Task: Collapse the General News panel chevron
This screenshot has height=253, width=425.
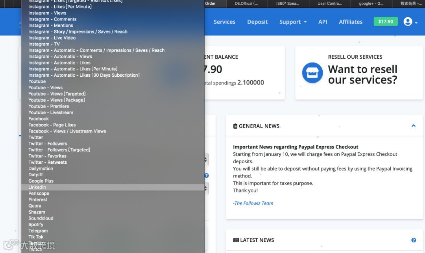Action: [x=414, y=126]
